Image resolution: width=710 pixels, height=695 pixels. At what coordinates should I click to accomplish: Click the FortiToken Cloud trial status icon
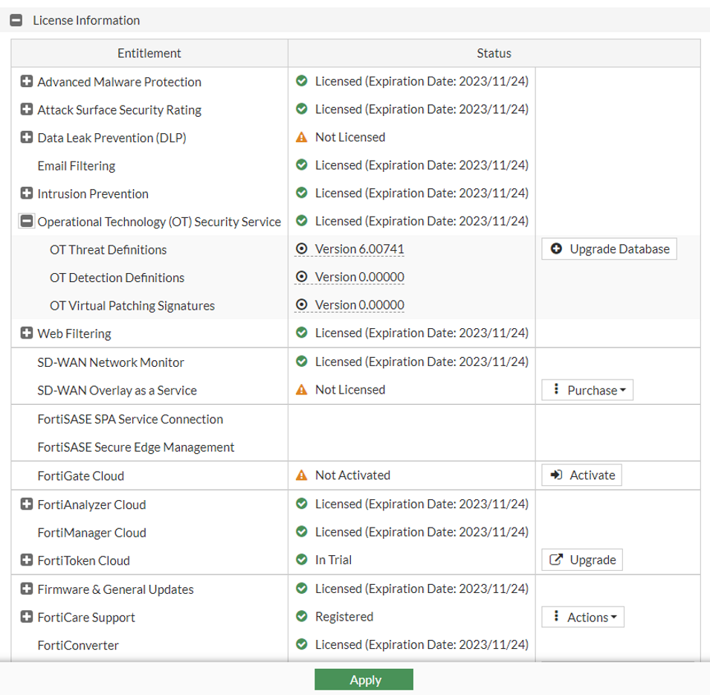coord(301,560)
